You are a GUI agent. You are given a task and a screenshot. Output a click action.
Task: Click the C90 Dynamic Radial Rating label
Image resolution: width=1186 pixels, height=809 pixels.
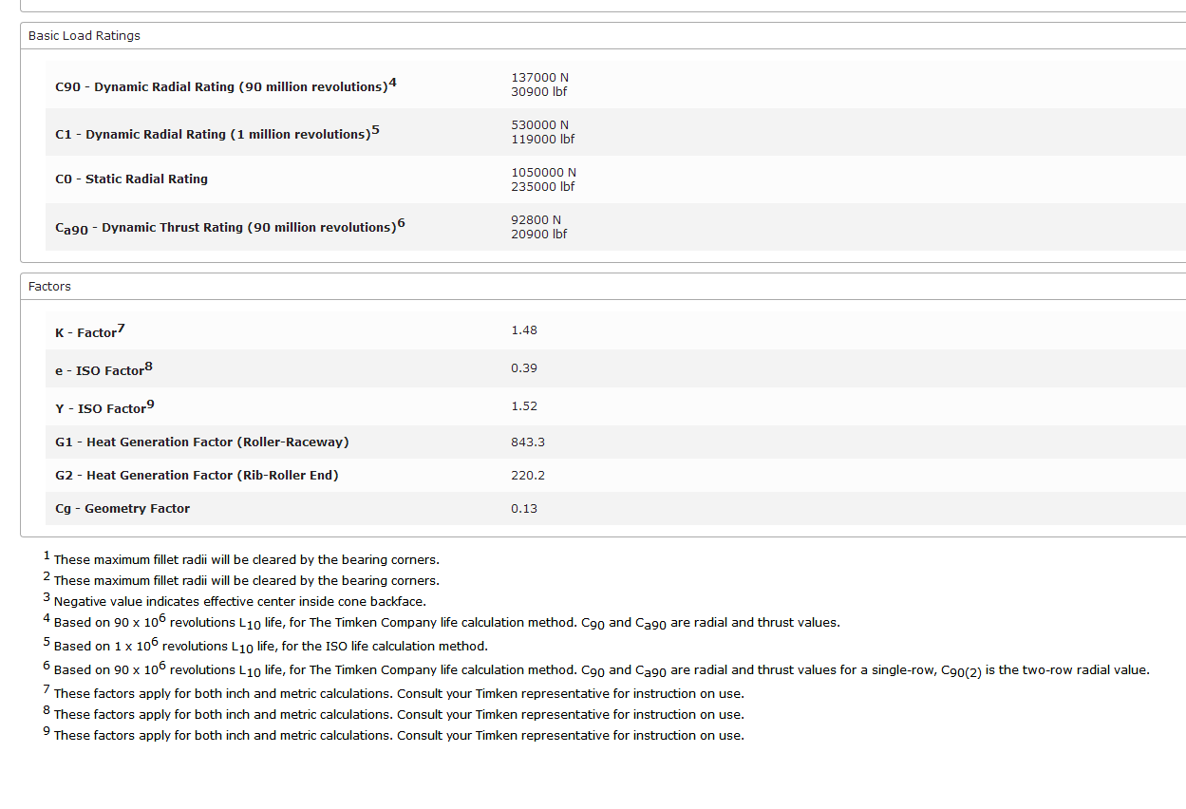[x=226, y=85]
